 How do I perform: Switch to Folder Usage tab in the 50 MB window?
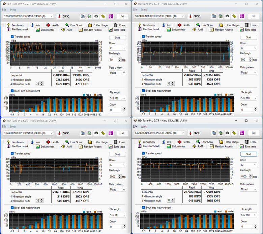click(x=98, y=25)
